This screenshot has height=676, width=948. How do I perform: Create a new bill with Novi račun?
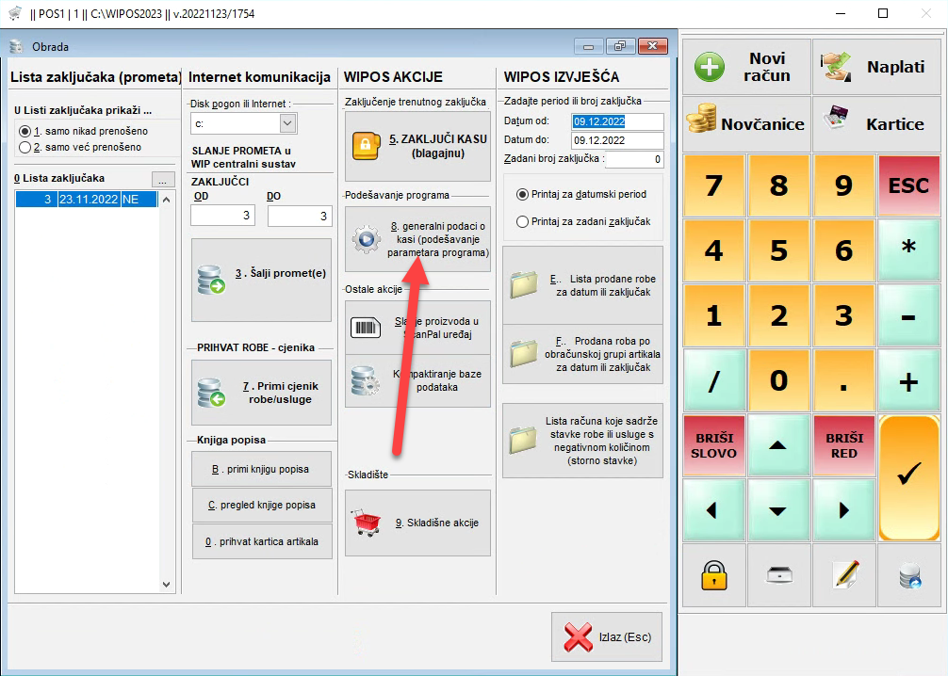[x=745, y=67]
